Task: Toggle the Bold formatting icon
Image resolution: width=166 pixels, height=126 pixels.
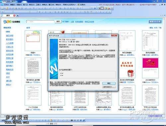Action: point(40,12)
